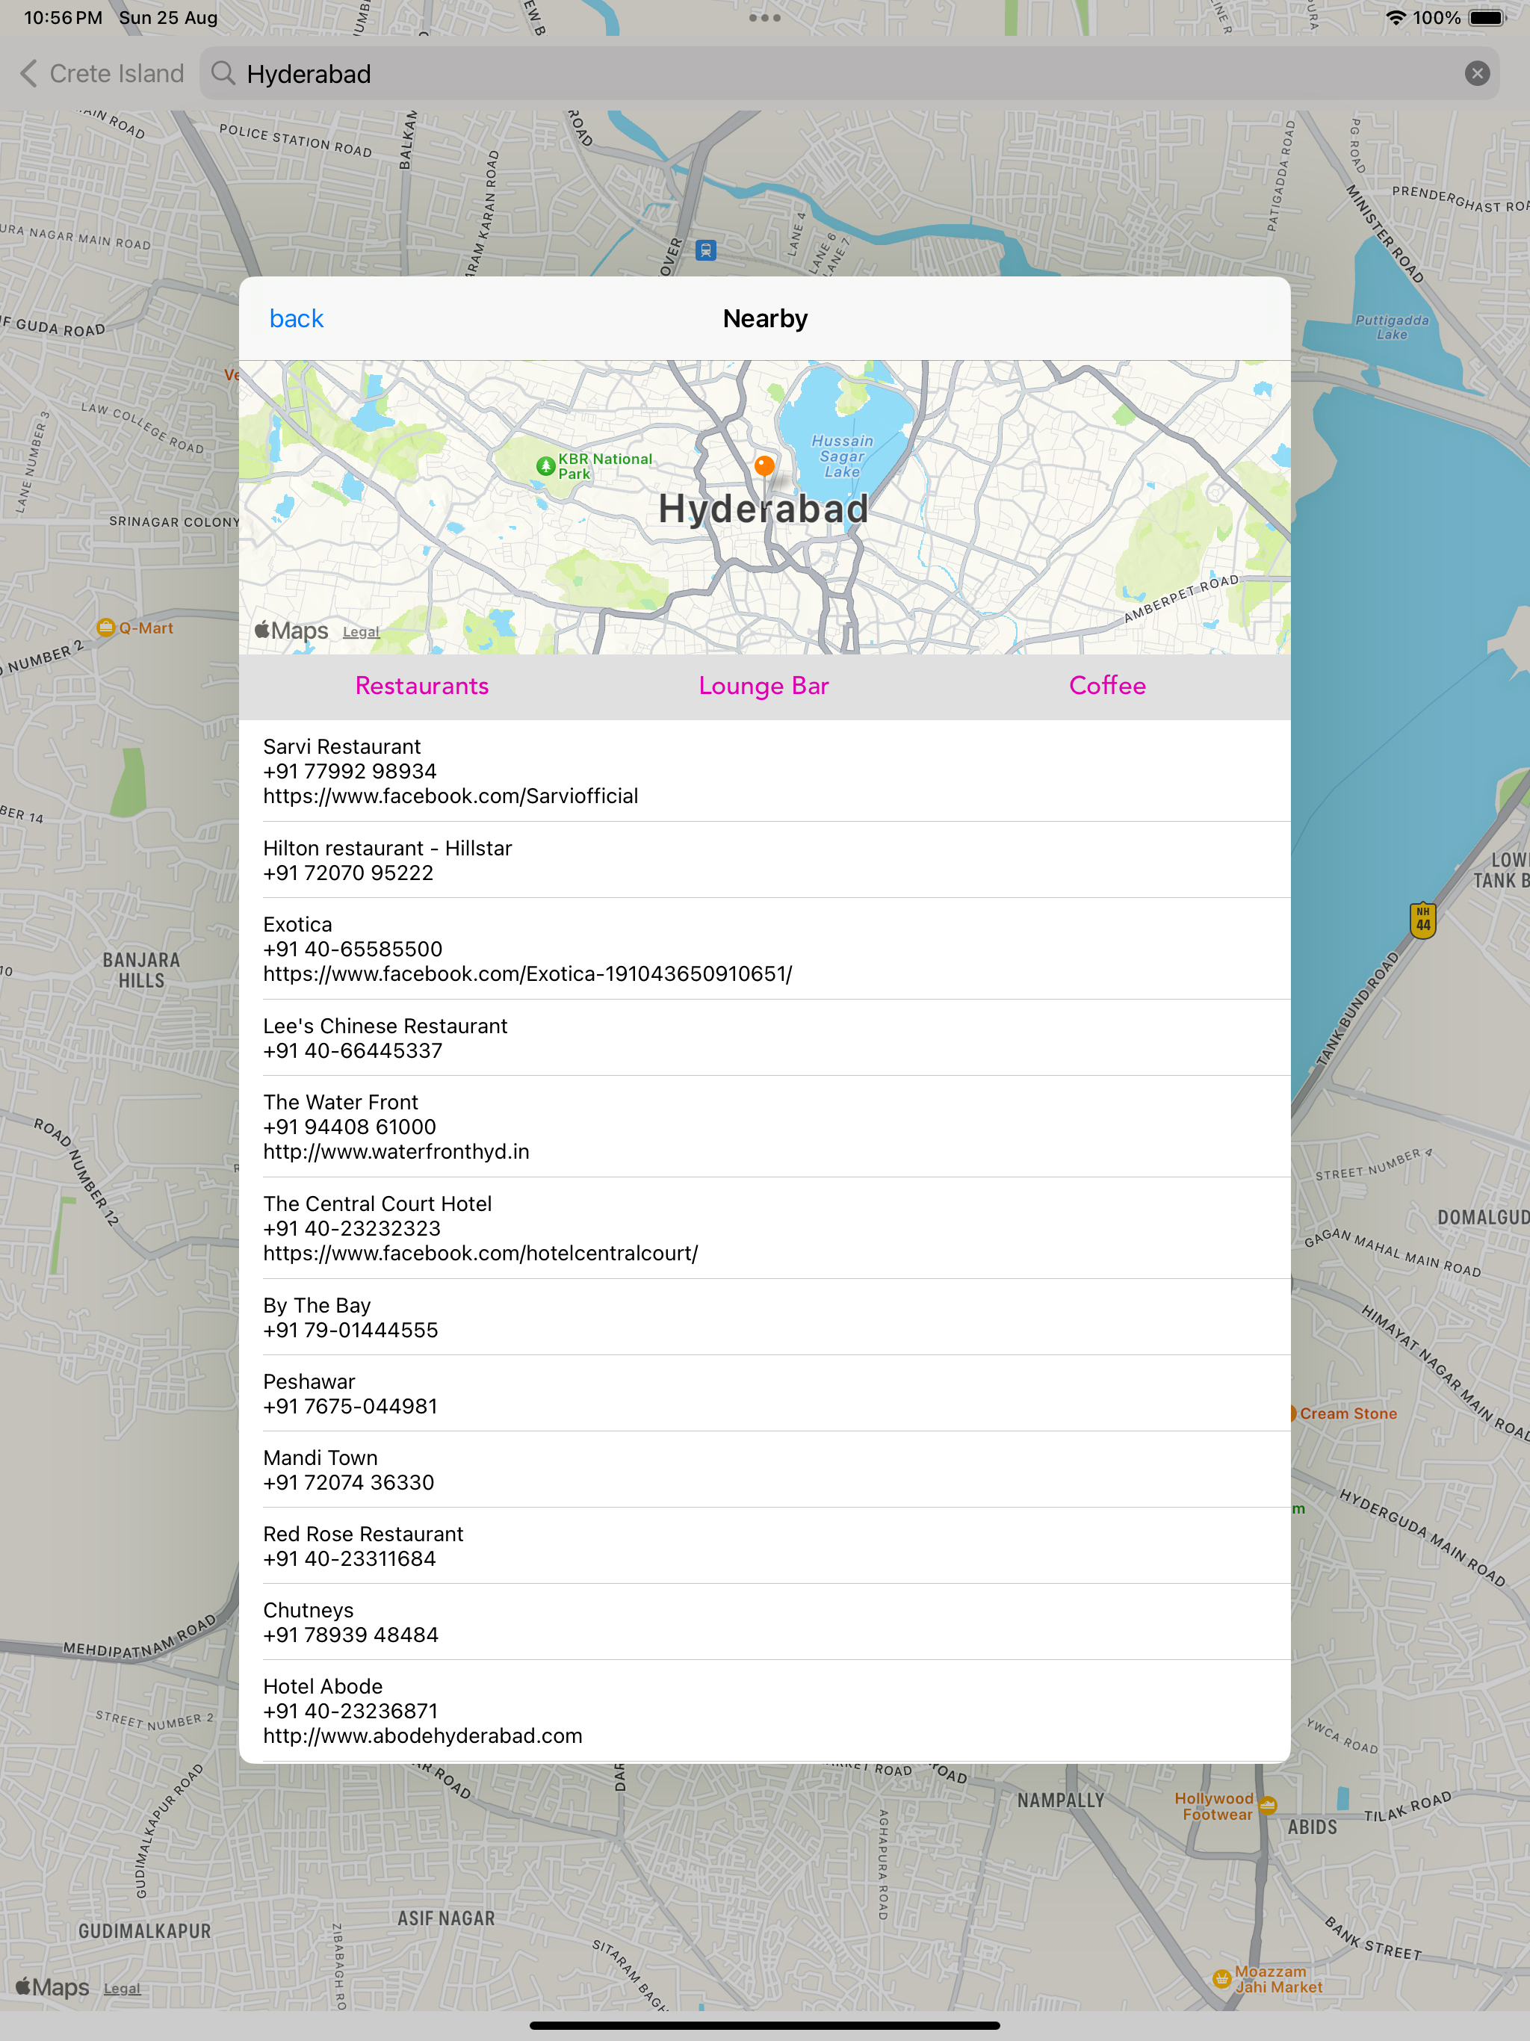Viewport: 1530px width, 2041px height.
Task: Open Sarvi Restaurant Facebook link
Action: pos(450,796)
